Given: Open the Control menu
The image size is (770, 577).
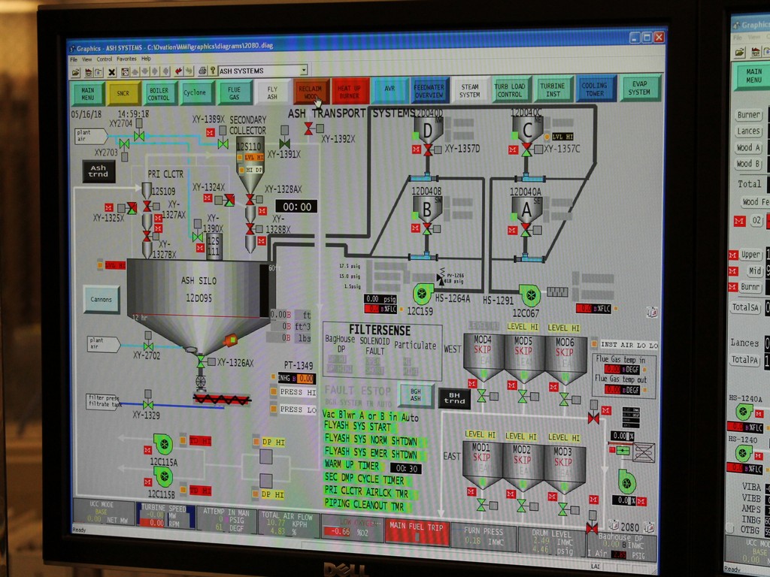Looking at the screenshot, I should tap(105, 59).
